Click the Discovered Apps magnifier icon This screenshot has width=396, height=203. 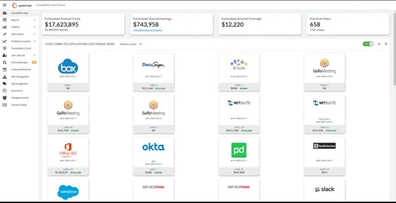click(5, 62)
